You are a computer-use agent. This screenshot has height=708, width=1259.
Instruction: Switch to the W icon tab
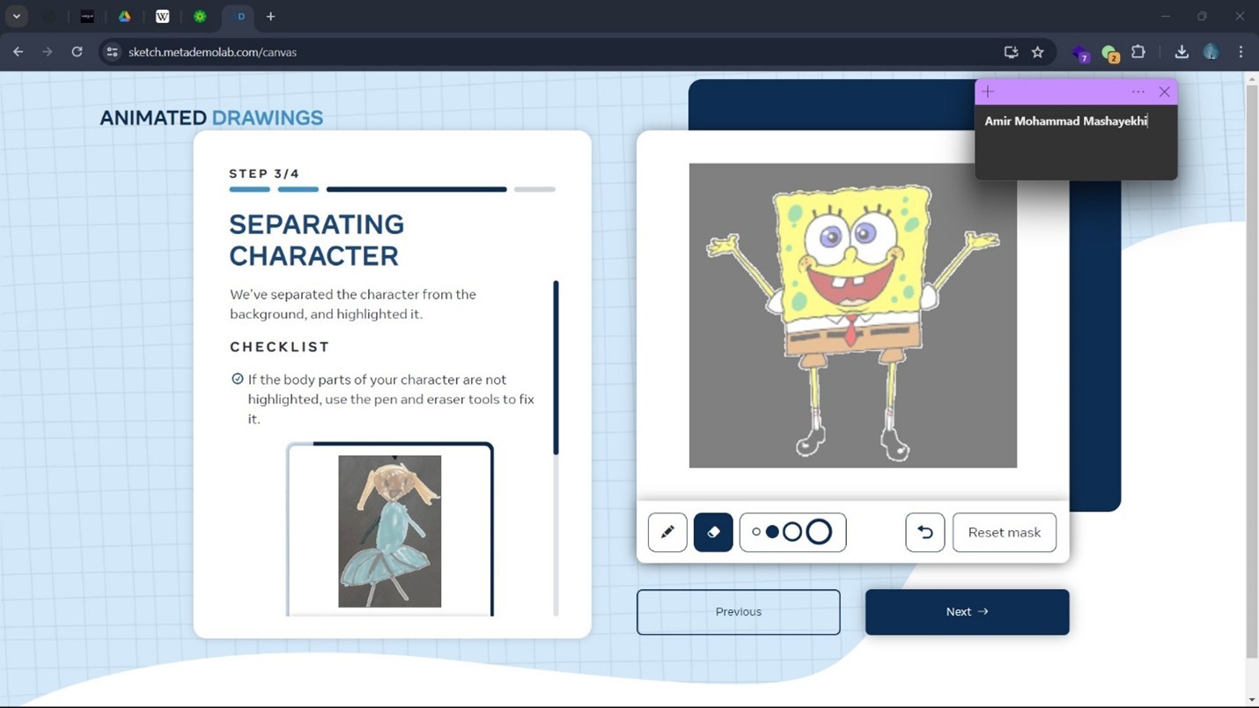(163, 16)
